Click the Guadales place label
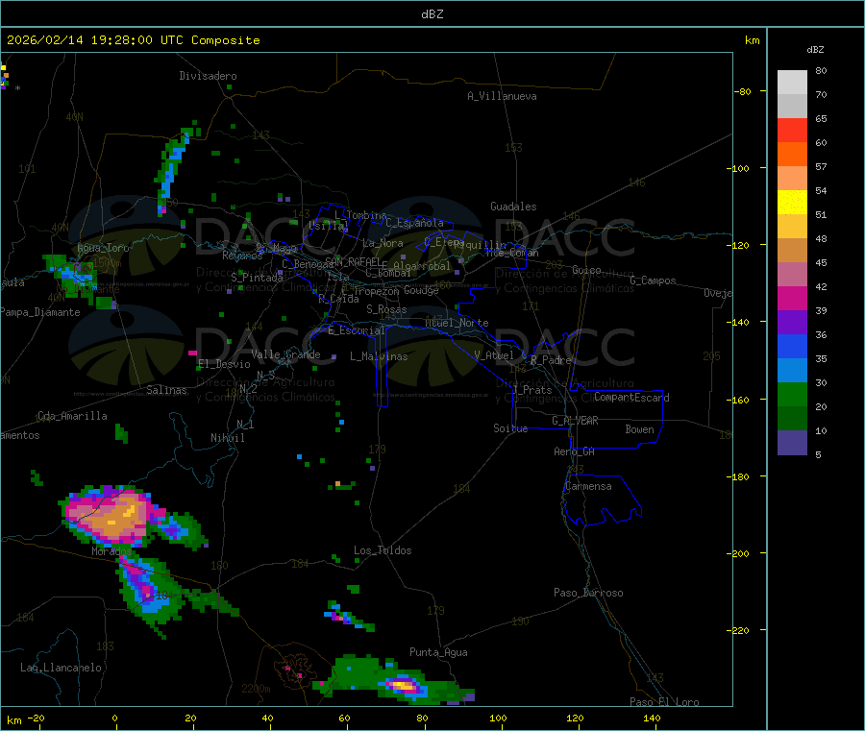 [513, 207]
